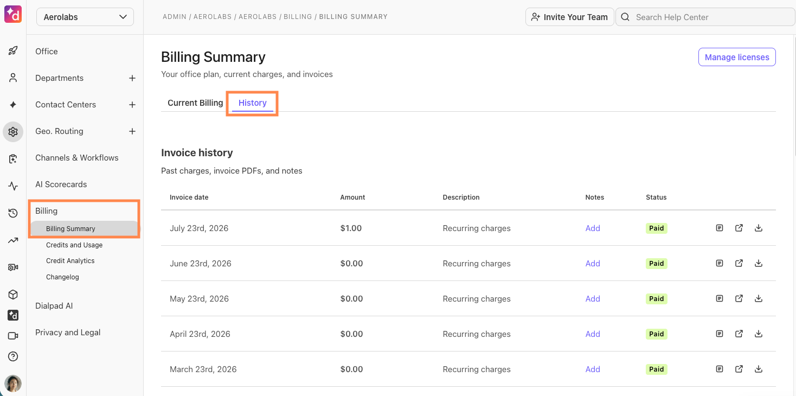Image resolution: width=796 pixels, height=396 pixels.
Task: Open AI Scorecards menu item
Action: point(61,184)
